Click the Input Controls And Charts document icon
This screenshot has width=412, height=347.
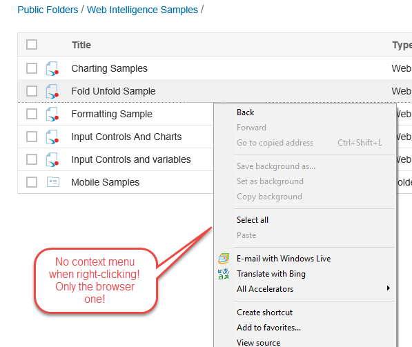52,137
